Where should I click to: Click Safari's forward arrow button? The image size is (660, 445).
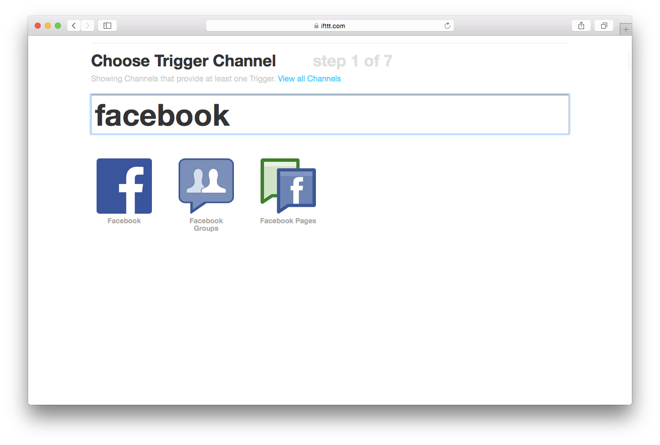click(88, 26)
